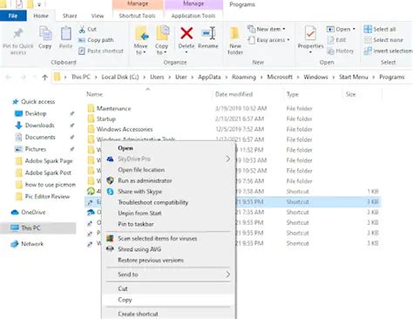
Task: Choose Create shortcut in context menu
Action: click(138, 314)
